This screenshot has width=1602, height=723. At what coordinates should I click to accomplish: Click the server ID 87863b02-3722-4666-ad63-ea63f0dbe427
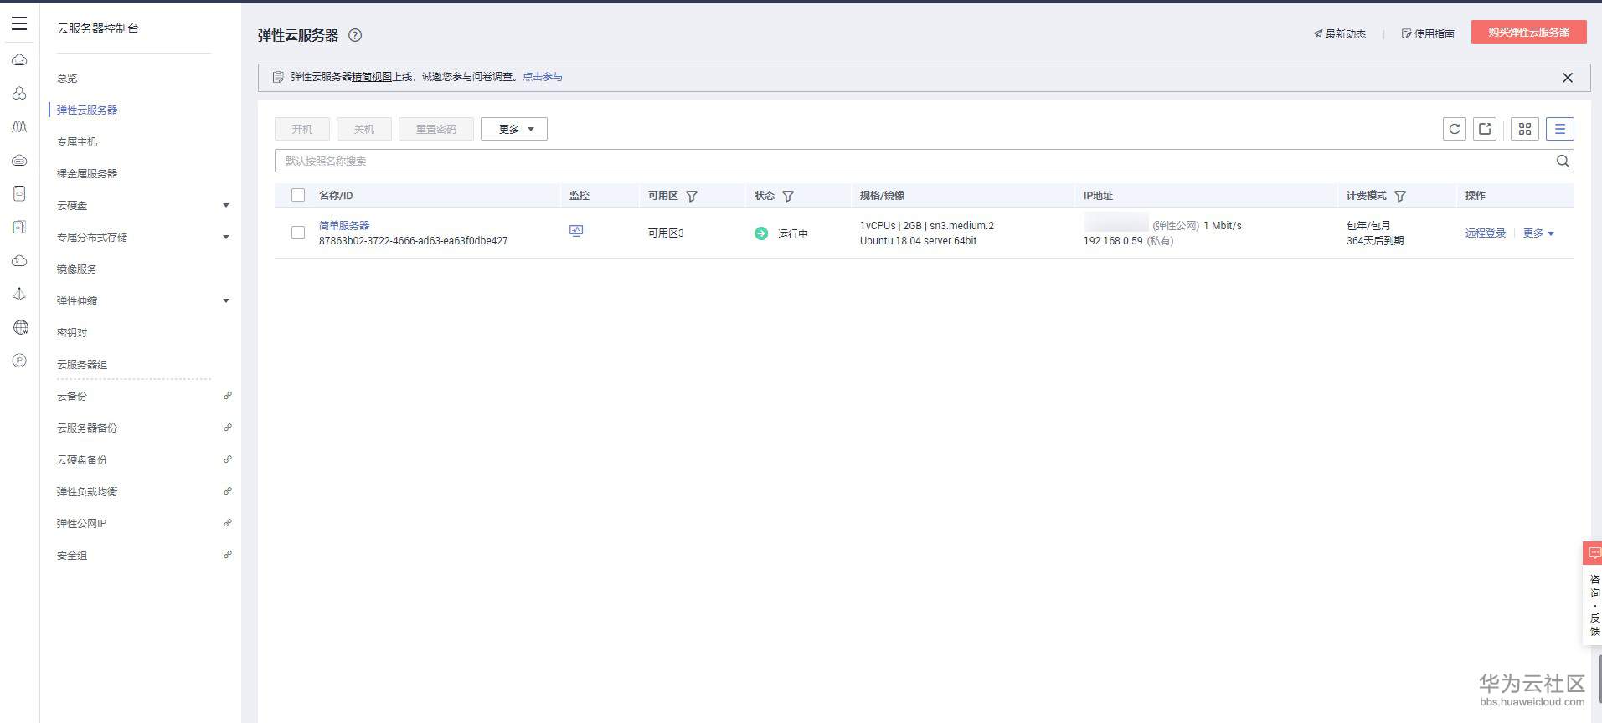[414, 241]
